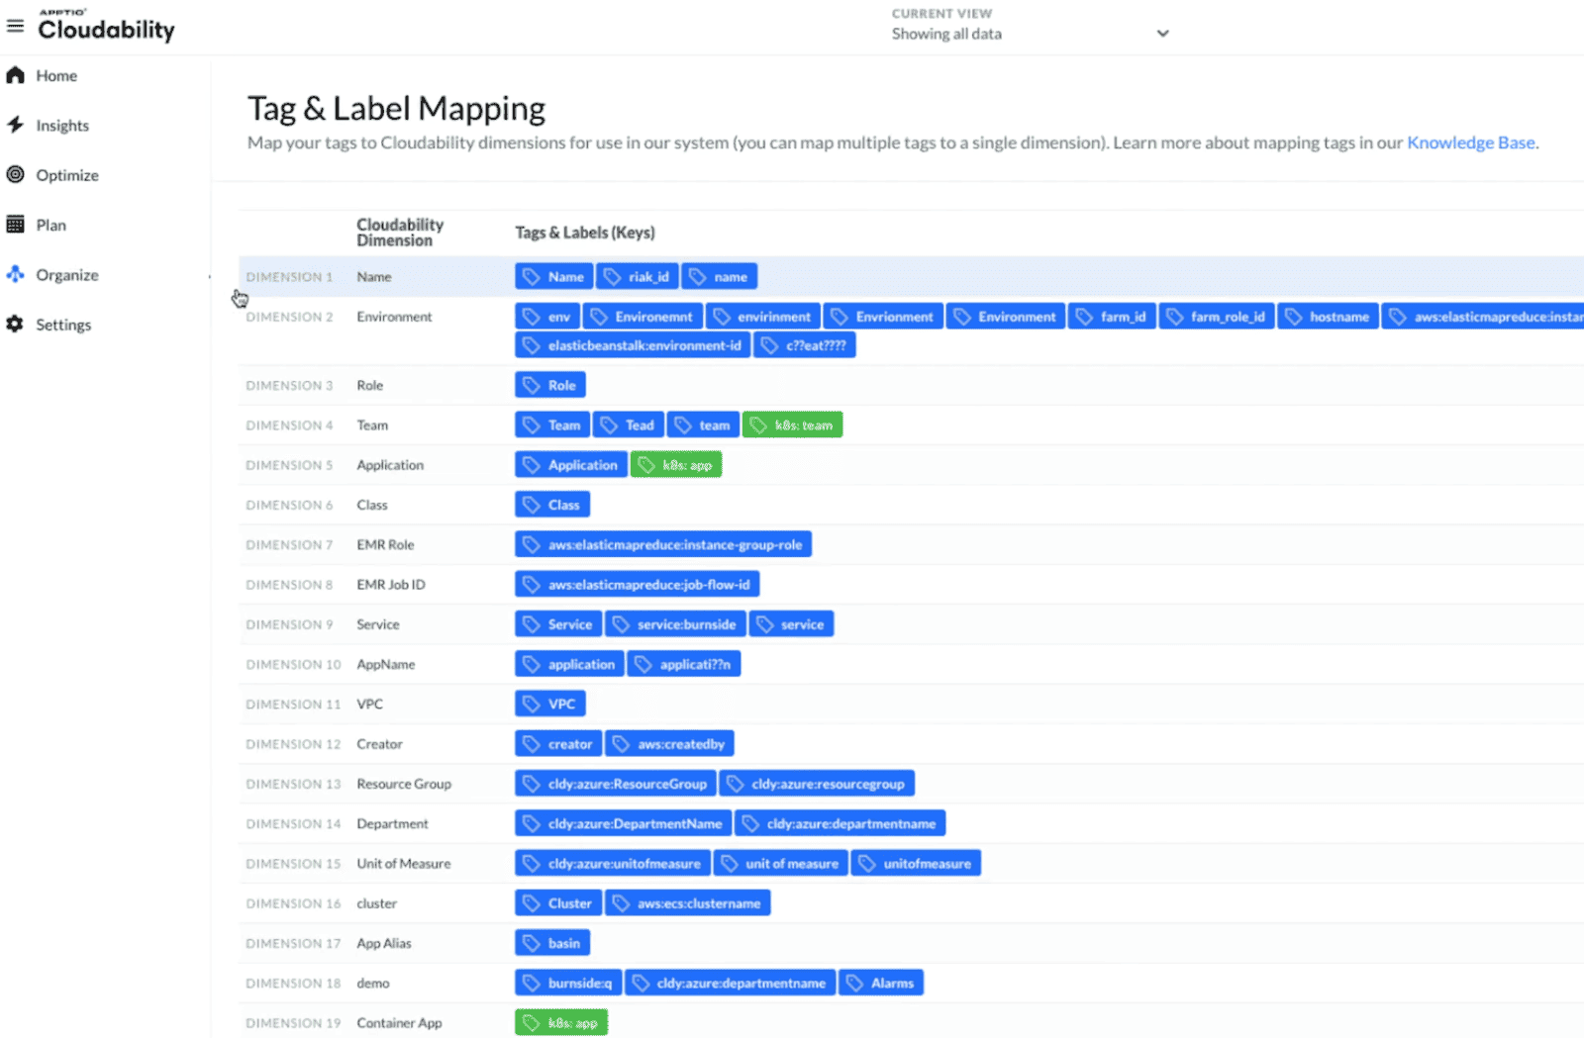
Task: Click the DIMENSION 10 label
Action: pyautogui.click(x=293, y=664)
